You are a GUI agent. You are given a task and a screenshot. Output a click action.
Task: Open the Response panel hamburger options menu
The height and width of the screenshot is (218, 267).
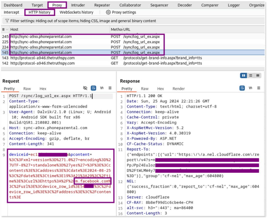click(x=259, y=88)
